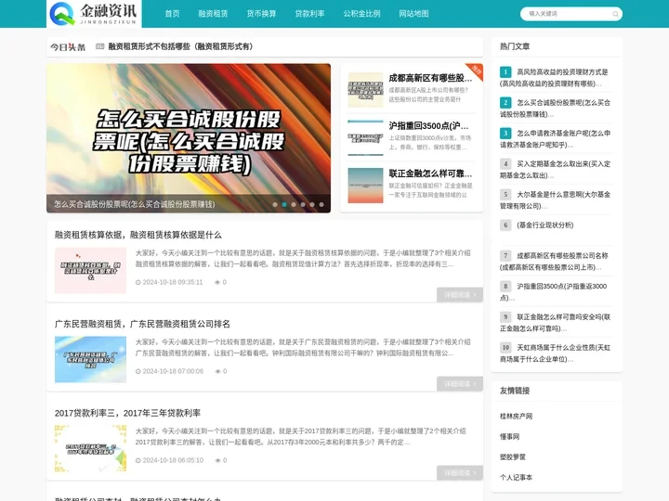Open featured article 联正金融怎么样可靠

(x=430, y=173)
